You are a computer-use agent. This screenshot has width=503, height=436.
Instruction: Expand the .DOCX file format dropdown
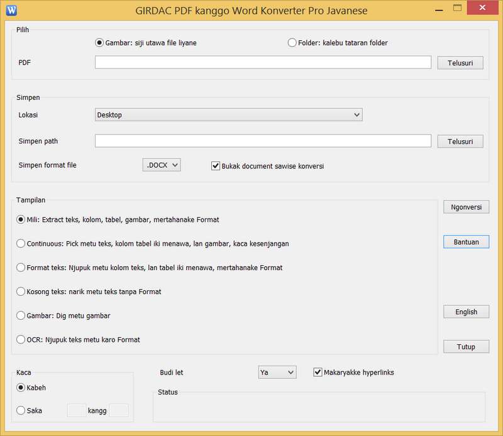pyautogui.click(x=162, y=165)
